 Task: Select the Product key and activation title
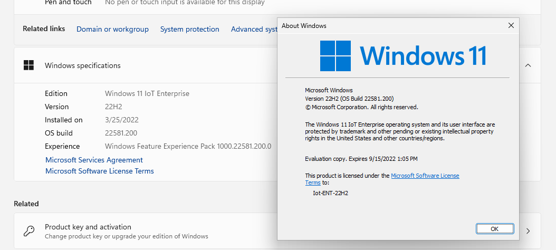88,227
